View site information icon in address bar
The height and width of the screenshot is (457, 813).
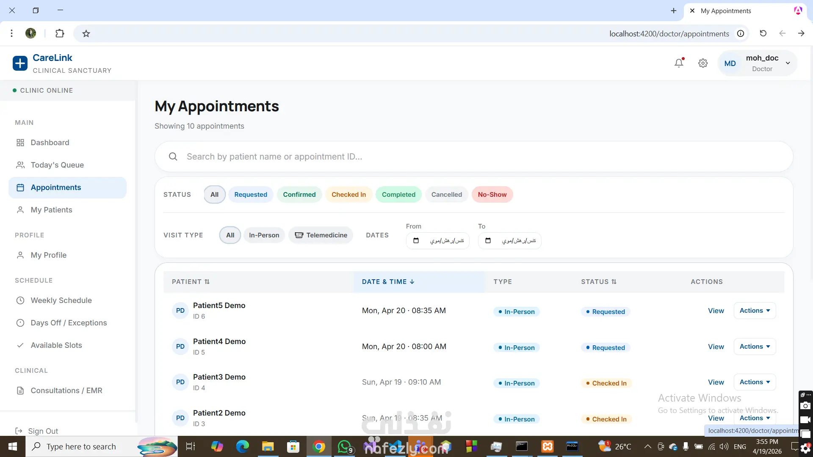coord(741,33)
